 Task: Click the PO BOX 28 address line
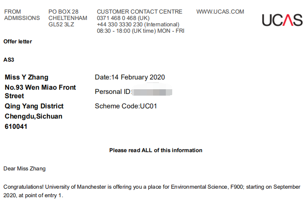(63, 12)
